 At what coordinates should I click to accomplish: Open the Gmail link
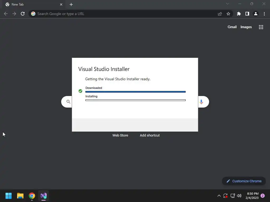pyautogui.click(x=232, y=27)
